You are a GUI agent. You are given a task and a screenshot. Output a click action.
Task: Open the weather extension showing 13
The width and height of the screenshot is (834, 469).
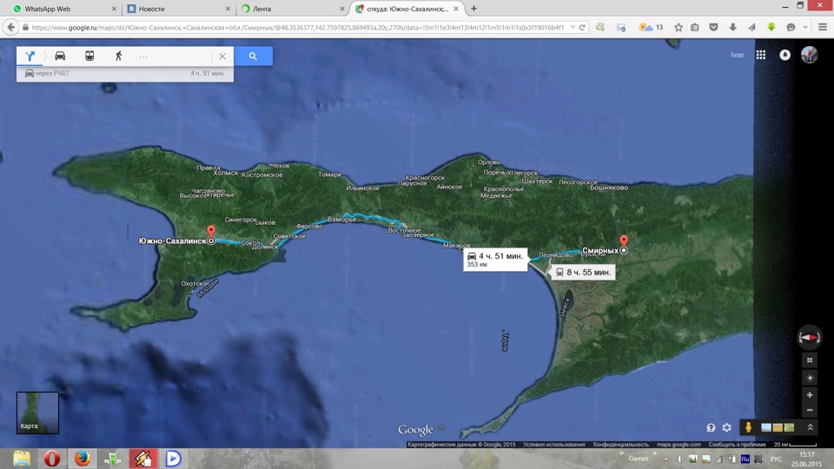651,27
